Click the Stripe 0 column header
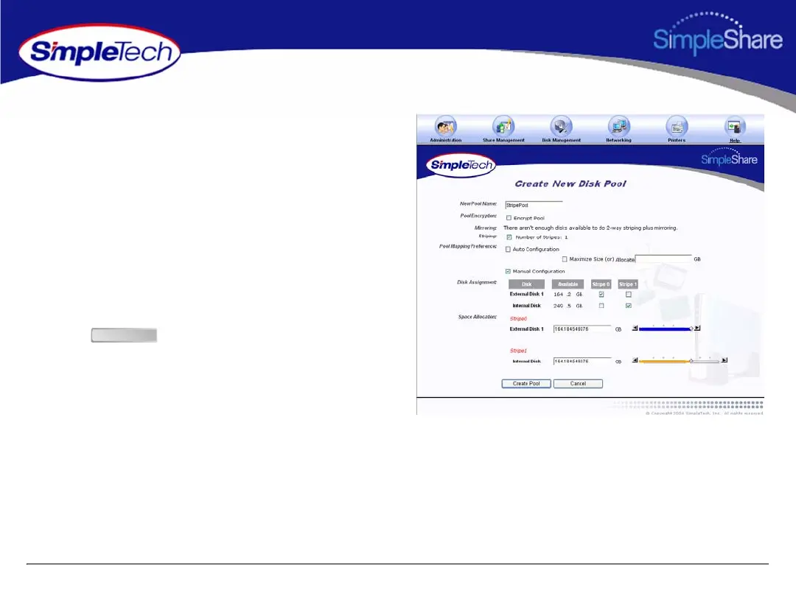796x610 pixels. pos(601,284)
